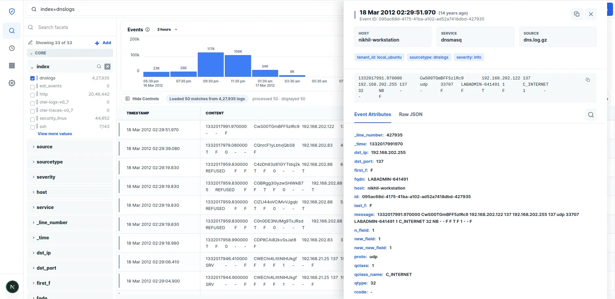Click the plus icon to add facet

[x=97, y=43]
